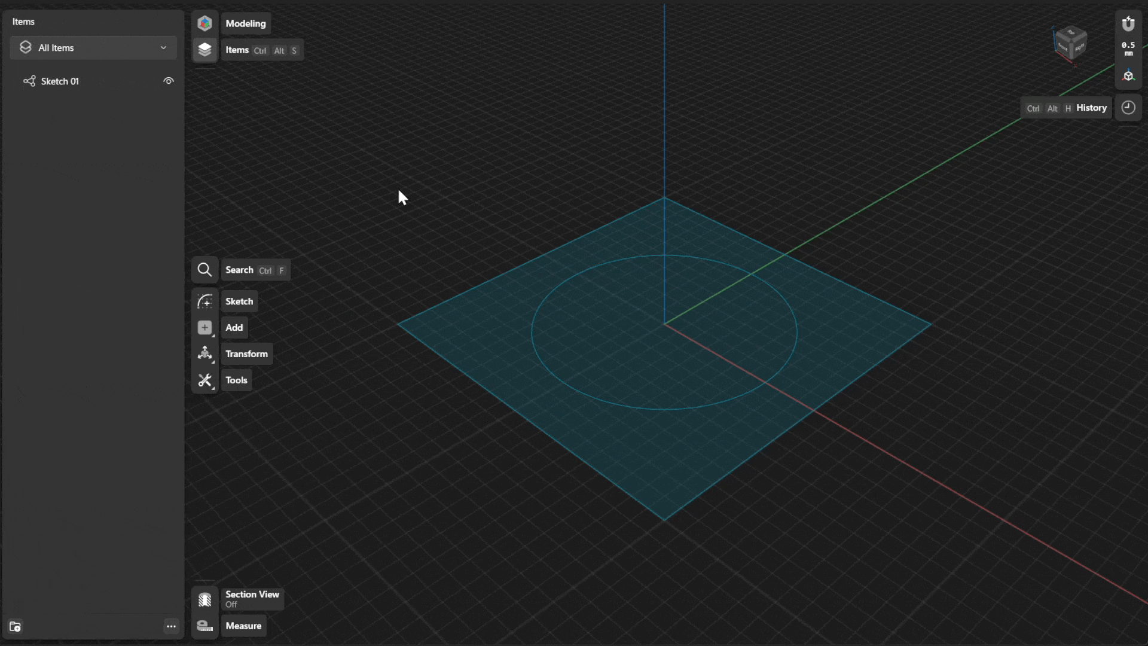The width and height of the screenshot is (1148, 646).
Task: Open the History clock icon
Action: [1128, 108]
